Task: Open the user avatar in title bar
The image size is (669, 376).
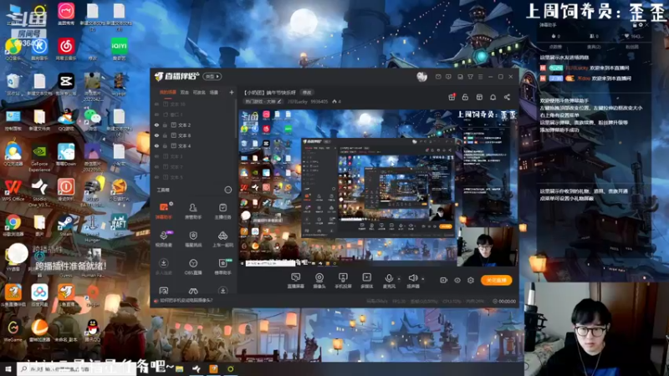Action: click(422, 77)
